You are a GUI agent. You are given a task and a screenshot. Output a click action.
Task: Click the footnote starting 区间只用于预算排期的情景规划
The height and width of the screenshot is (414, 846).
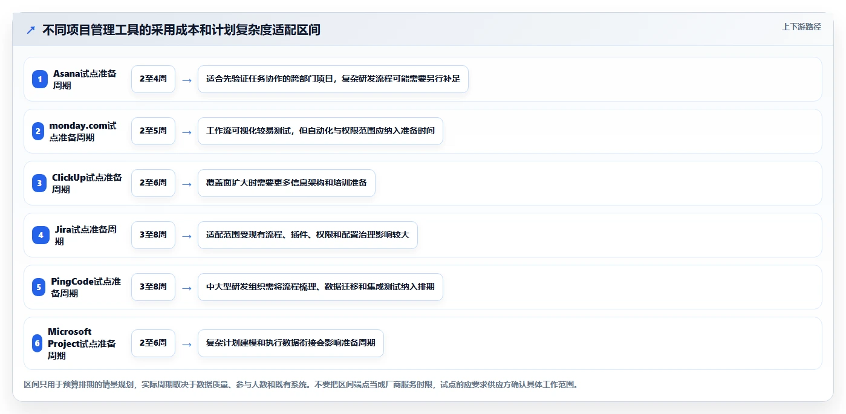tap(301, 384)
